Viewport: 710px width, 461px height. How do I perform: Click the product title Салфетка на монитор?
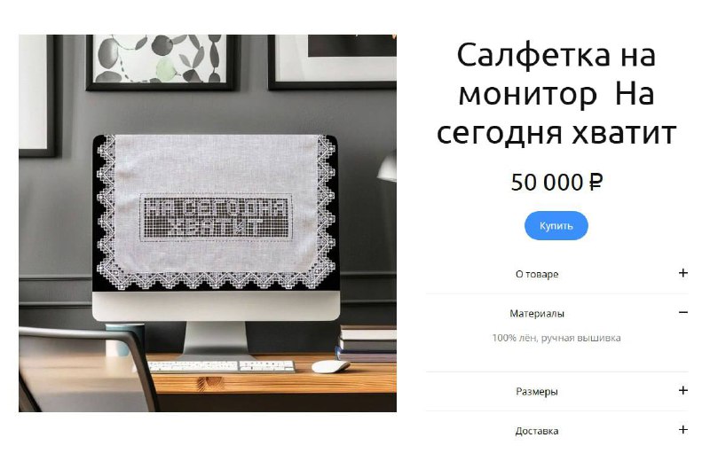coord(556,74)
